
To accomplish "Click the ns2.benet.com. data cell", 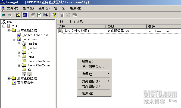I will [159, 31].
